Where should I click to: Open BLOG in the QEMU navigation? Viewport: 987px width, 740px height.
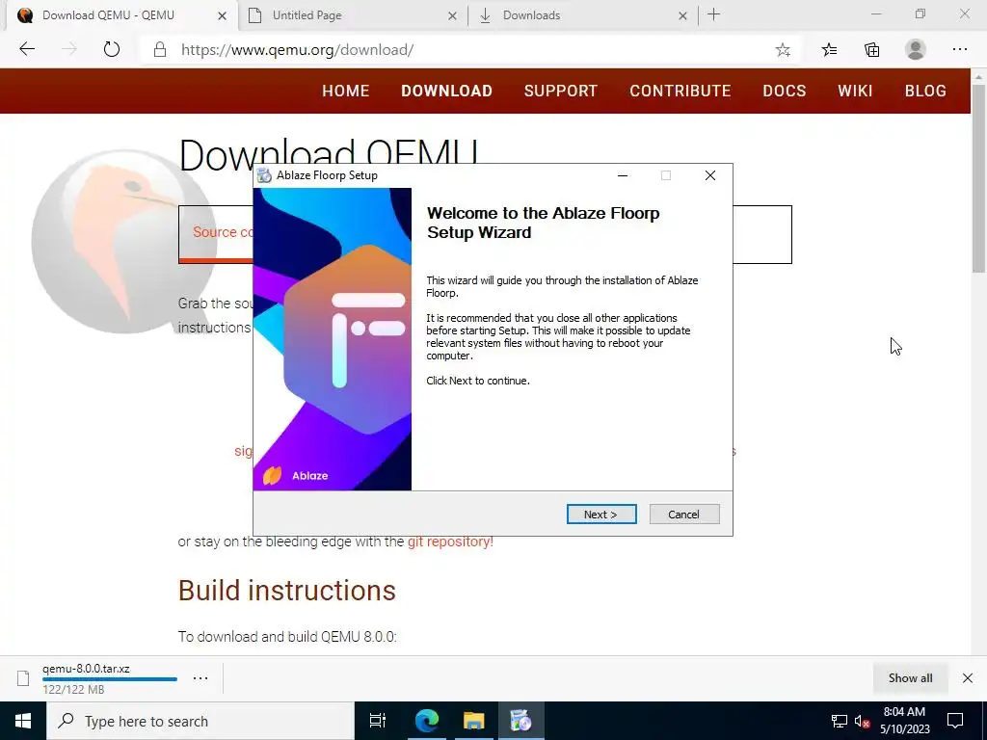pos(925,91)
